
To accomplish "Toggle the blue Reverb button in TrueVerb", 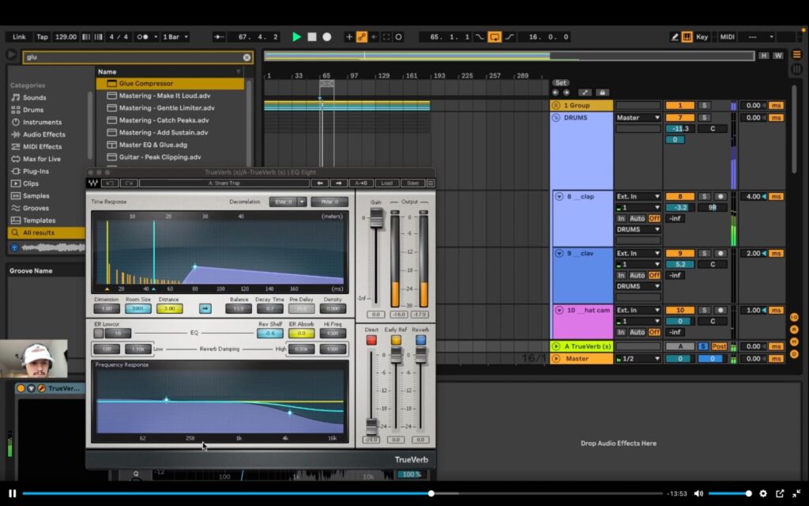I will pos(420,340).
